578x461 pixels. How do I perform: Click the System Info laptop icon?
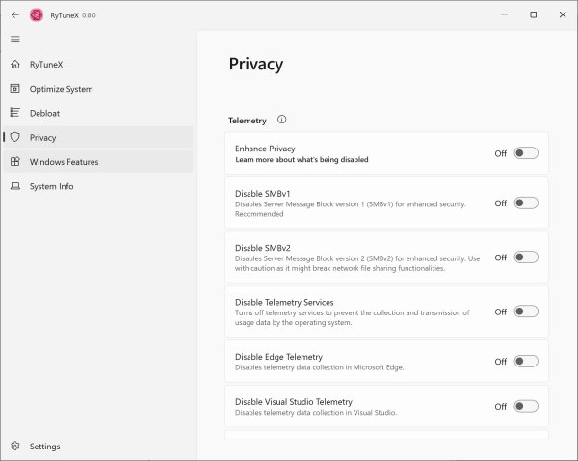[14, 186]
